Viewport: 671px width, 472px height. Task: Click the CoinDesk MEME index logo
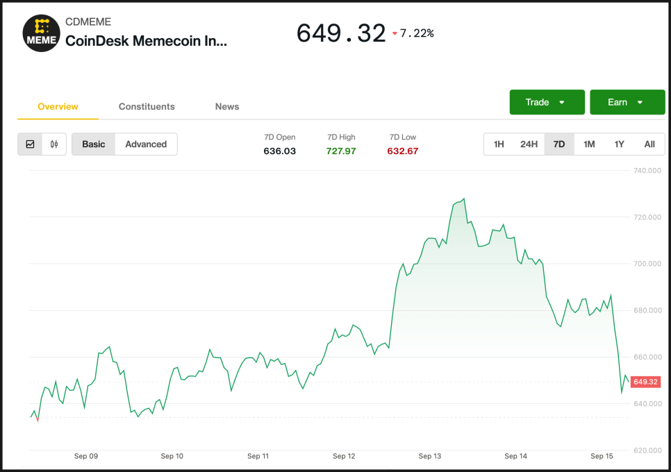tap(41, 33)
